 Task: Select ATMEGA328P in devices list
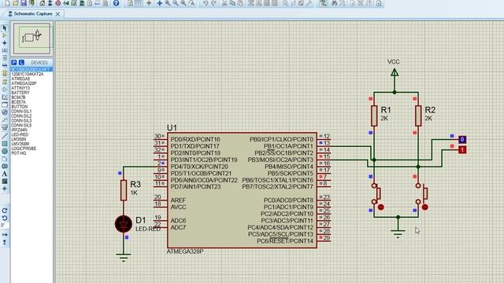(24, 83)
